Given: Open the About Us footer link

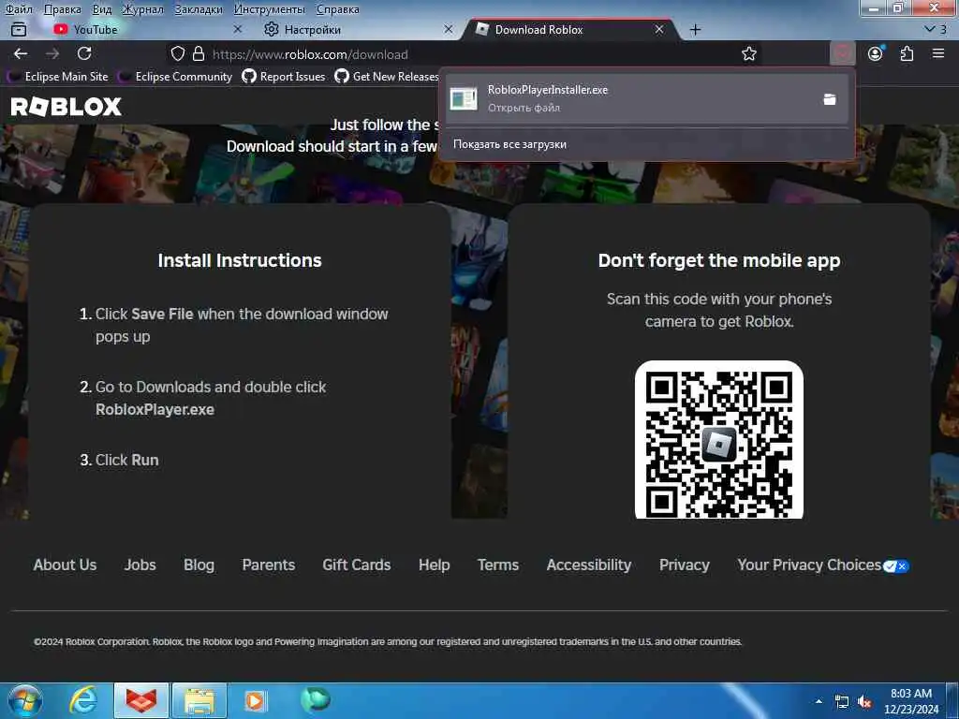Looking at the screenshot, I should point(65,565).
